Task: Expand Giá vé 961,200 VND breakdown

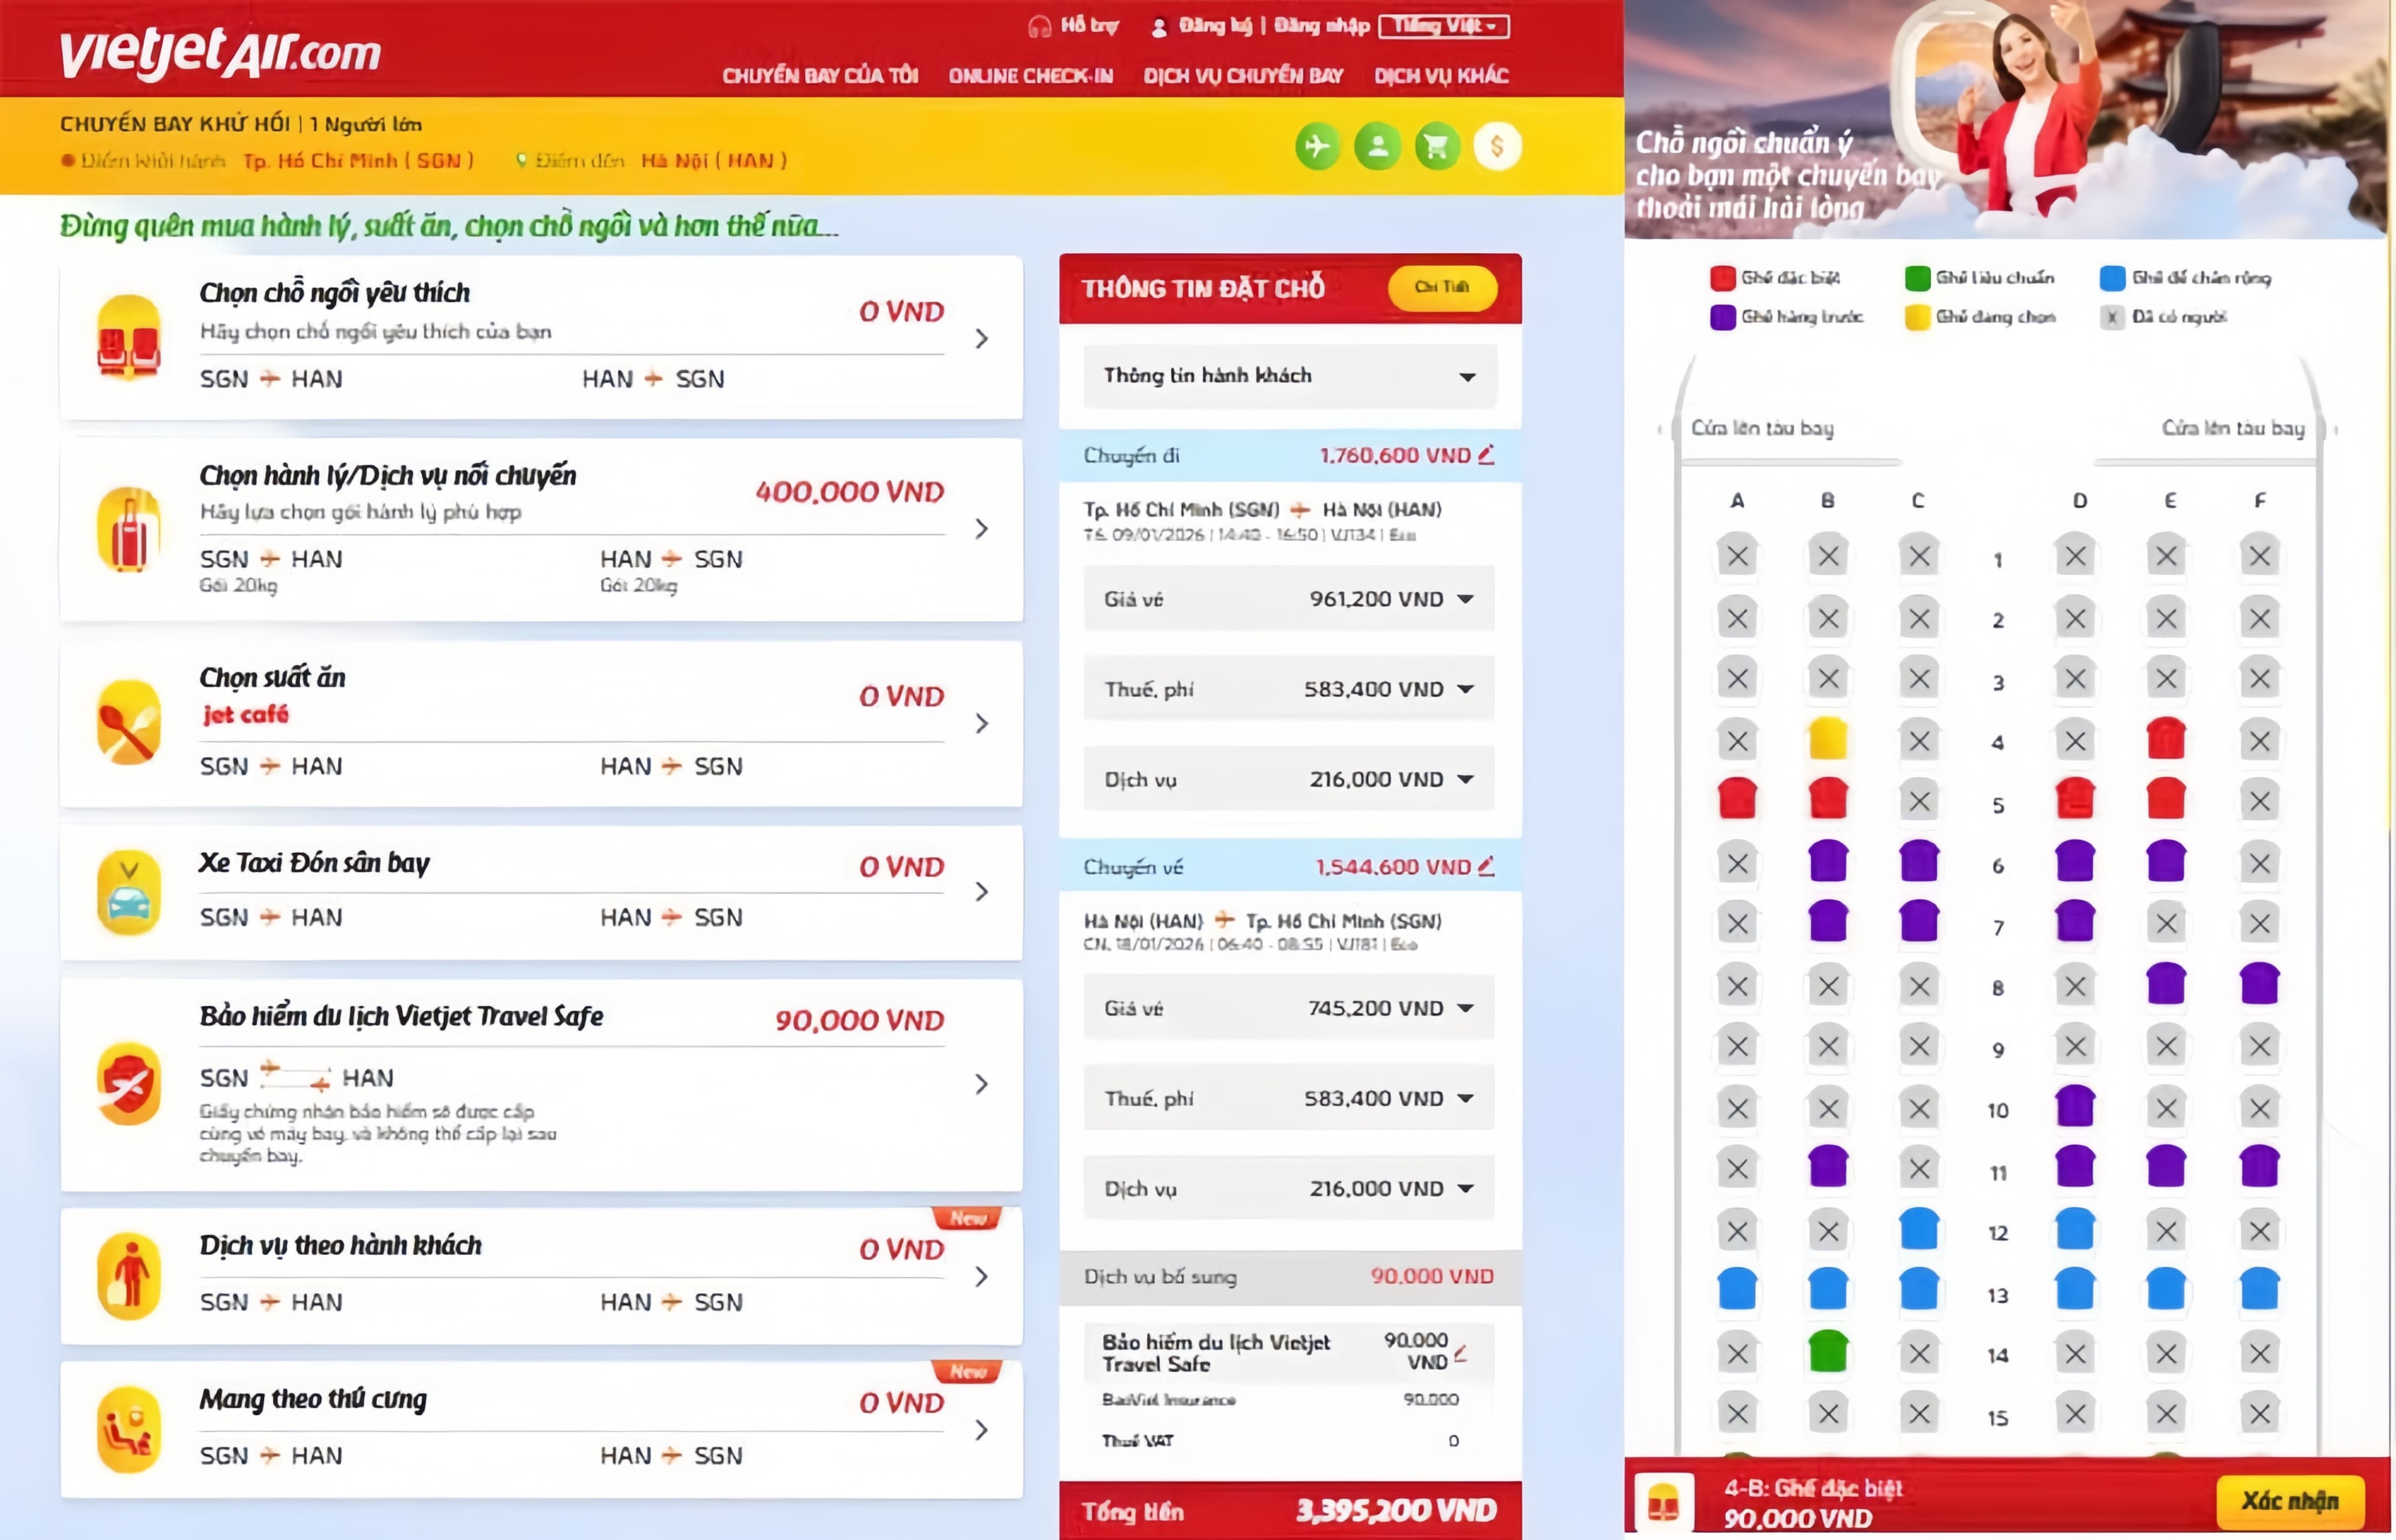Action: [x=1466, y=599]
